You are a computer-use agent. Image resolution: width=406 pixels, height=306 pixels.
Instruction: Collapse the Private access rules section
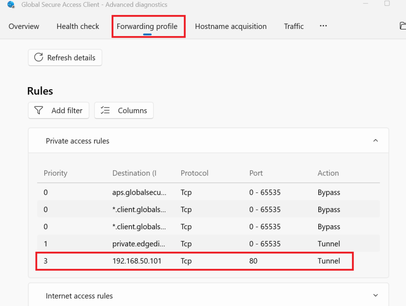375,141
